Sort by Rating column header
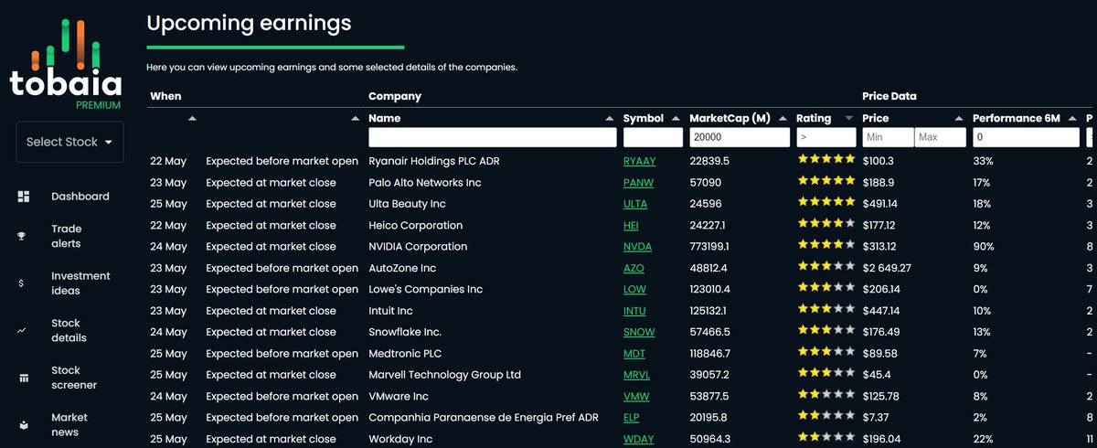 (814, 118)
